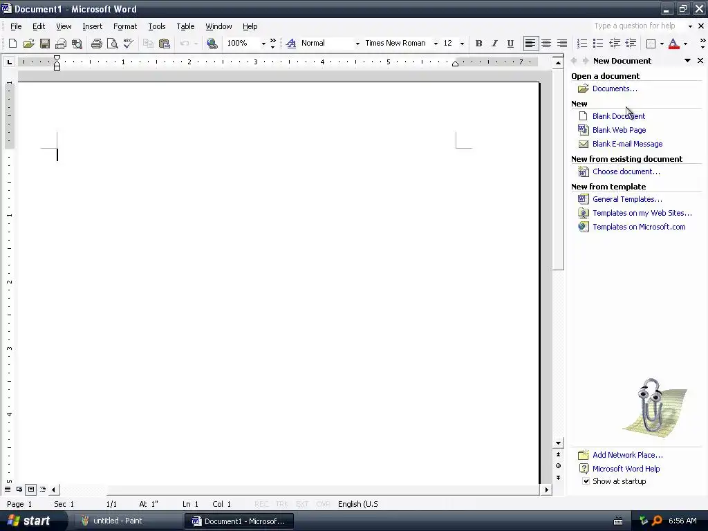Viewport: 708px width, 531px height.
Task: Click the E-mail envelope toolbar icon
Action: [61, 44]
